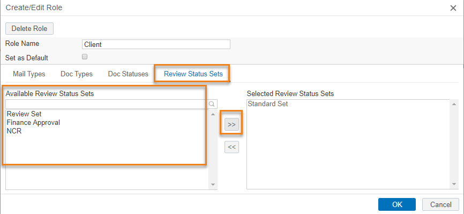Click the search magnifier icon in Available sets
Viewport: 464px width, 214px height.
coord(212,104)
